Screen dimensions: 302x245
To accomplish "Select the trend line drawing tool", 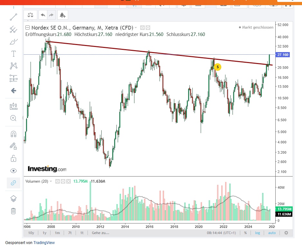I will (14, 17).
